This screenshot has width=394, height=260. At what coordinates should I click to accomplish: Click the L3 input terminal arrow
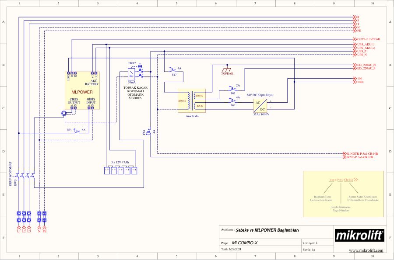click(x=29, y=228)
